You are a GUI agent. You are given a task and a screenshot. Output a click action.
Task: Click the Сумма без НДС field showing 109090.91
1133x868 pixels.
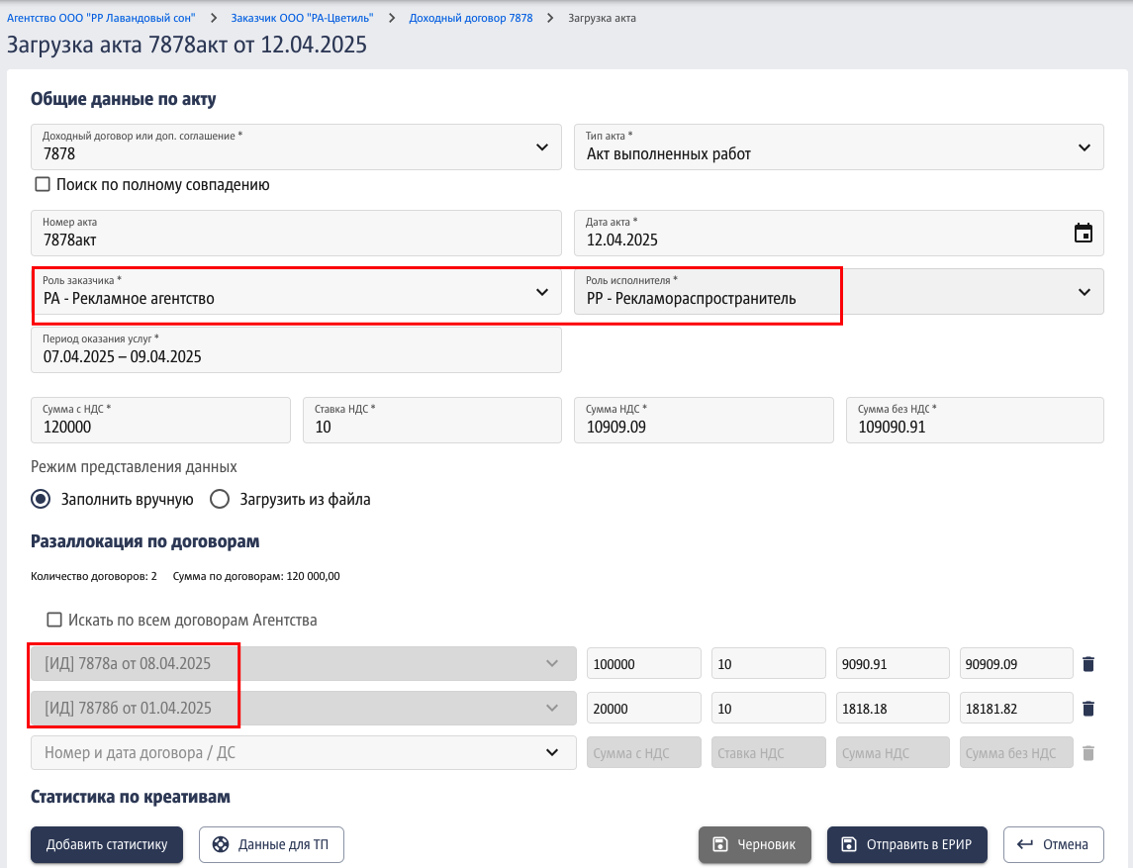point(975,420)
